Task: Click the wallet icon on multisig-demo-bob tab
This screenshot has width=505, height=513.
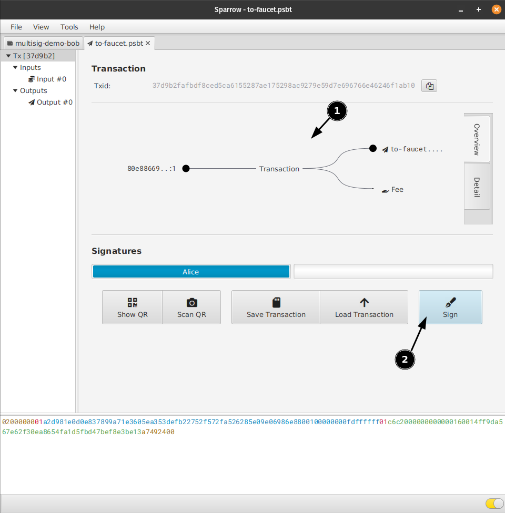Action: point(10,43)
